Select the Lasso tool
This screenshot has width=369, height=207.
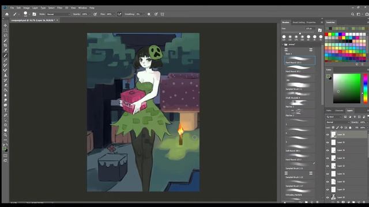[x=5, y=35]
